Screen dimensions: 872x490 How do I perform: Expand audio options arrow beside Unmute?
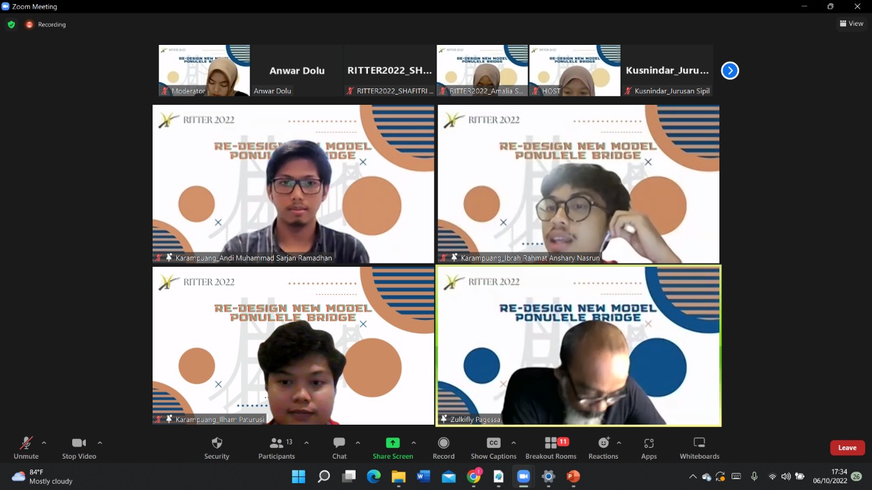(44, 443)
